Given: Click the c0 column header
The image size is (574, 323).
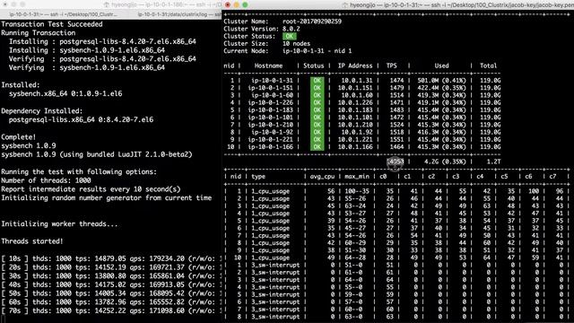Looking at the screenshot, I should [x=383, y=177].
